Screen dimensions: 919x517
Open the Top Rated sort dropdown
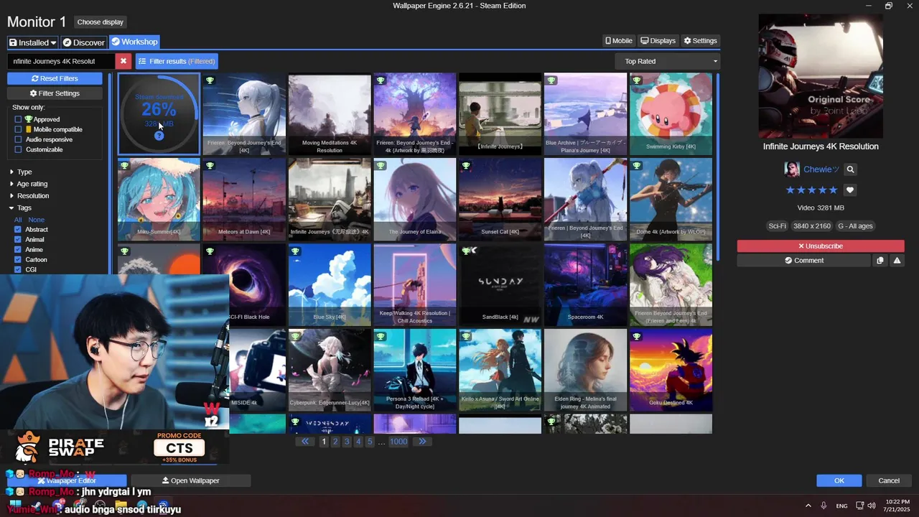pyautogui.click(x=668, y=61)
